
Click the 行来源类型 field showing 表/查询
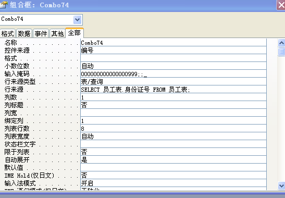174,82
